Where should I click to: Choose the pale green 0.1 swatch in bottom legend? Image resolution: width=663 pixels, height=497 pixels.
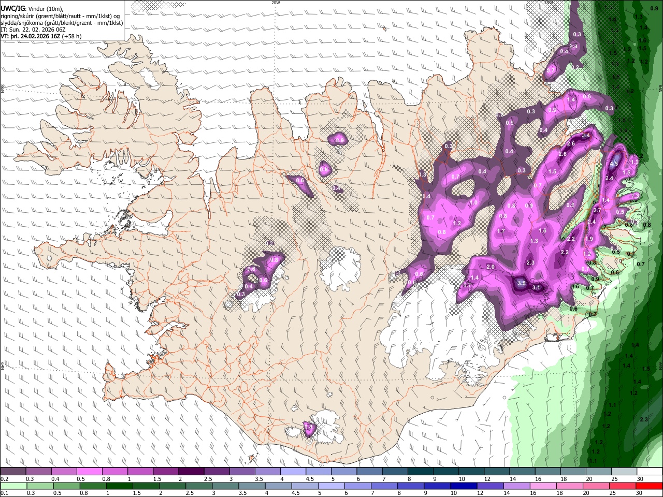tap(13, 486)
